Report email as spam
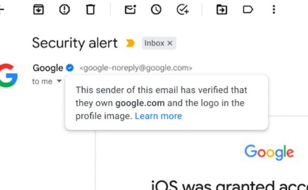 tap(64, 9)
